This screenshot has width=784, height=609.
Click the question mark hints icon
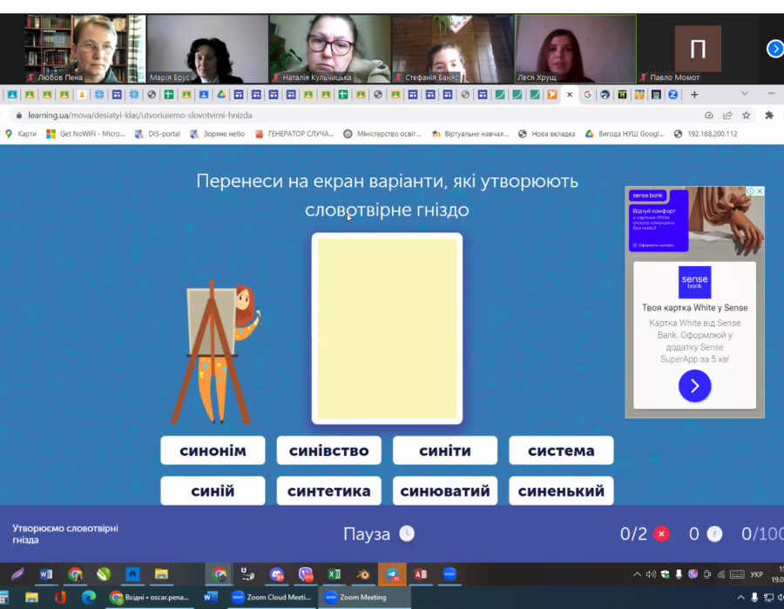pyautogui.click(x=714, y=534)
